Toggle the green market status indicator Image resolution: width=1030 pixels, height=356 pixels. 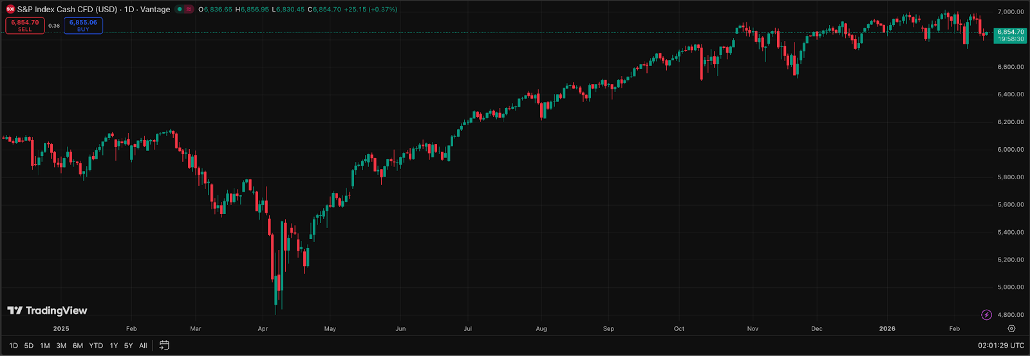[179, 10]
